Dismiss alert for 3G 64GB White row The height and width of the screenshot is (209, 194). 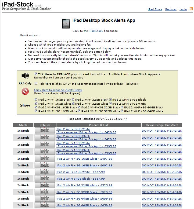[162, 198]
